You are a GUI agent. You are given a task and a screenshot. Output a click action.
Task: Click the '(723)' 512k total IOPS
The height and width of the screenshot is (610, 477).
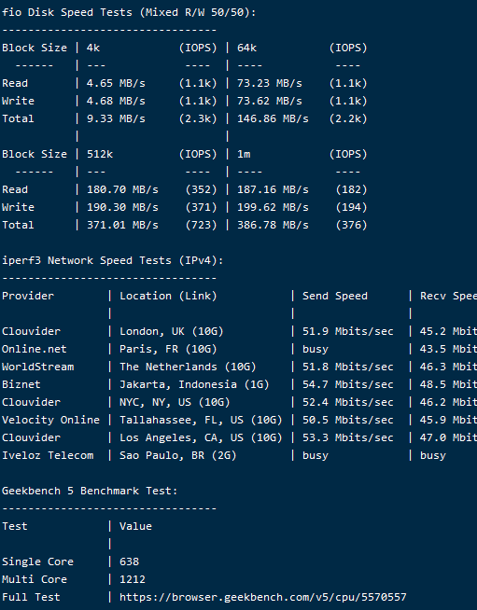coord(201,225)
